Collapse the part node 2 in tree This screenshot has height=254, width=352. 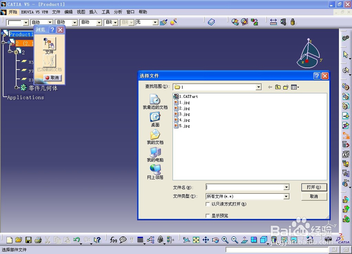tap(10, 52)
